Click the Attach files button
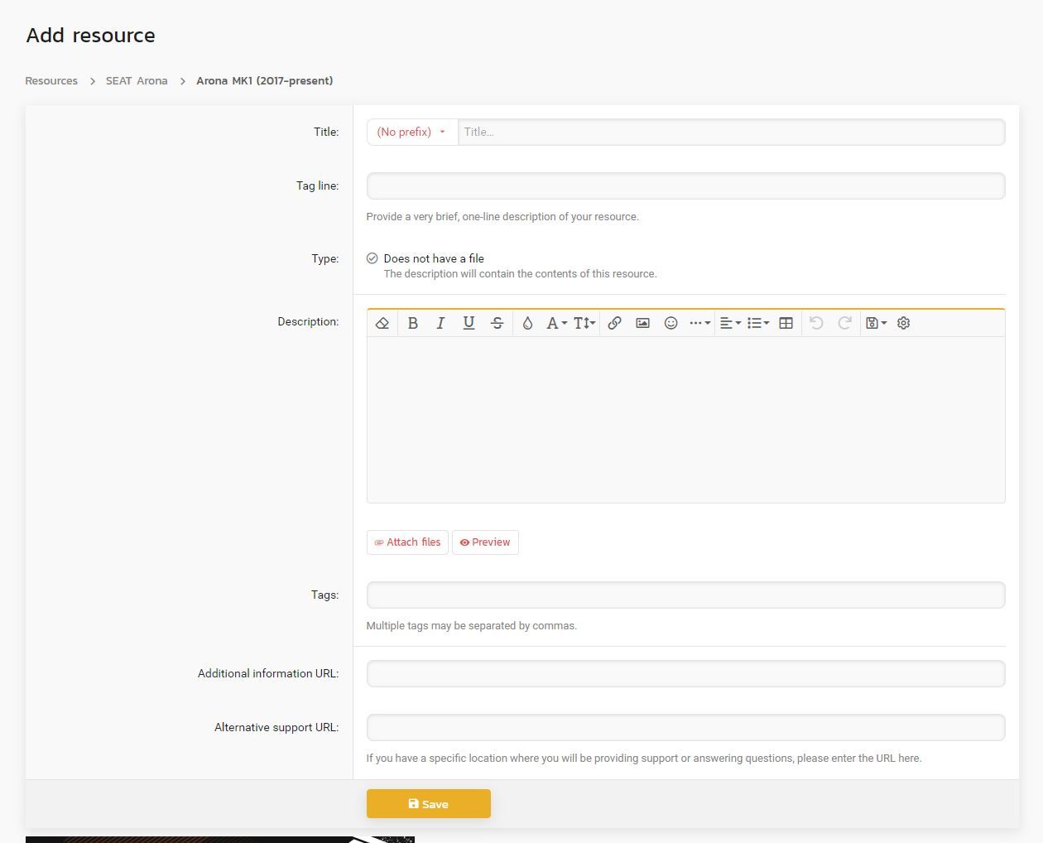 (407, 542)
